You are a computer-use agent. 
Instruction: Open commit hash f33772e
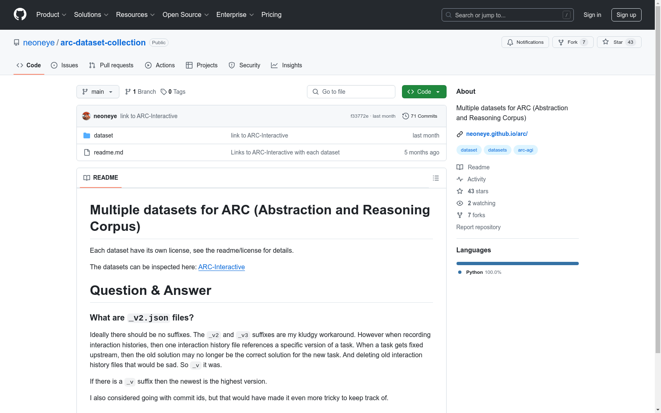359,116
